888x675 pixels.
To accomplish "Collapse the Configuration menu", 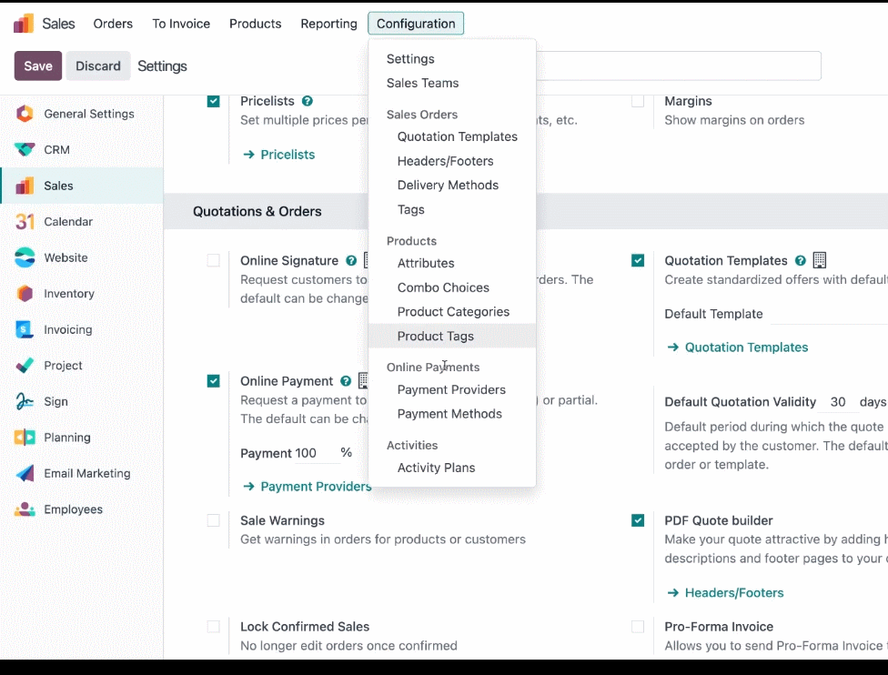I will click(x=416, y=24).
